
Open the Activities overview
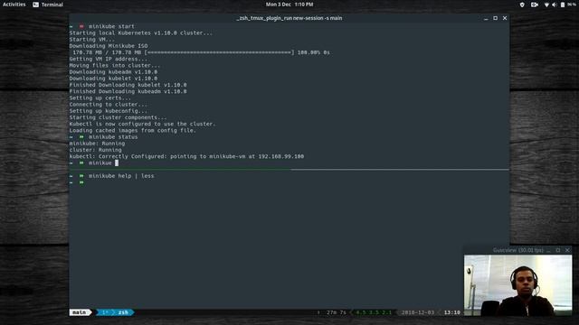[14, 5]
